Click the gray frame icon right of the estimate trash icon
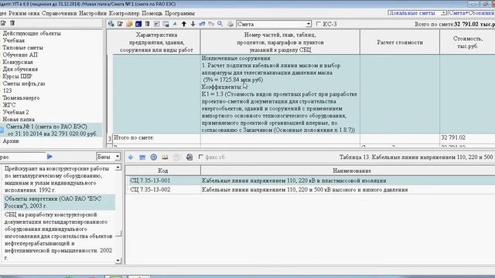The height and width of the screenshot is (278, 495). 156,24
